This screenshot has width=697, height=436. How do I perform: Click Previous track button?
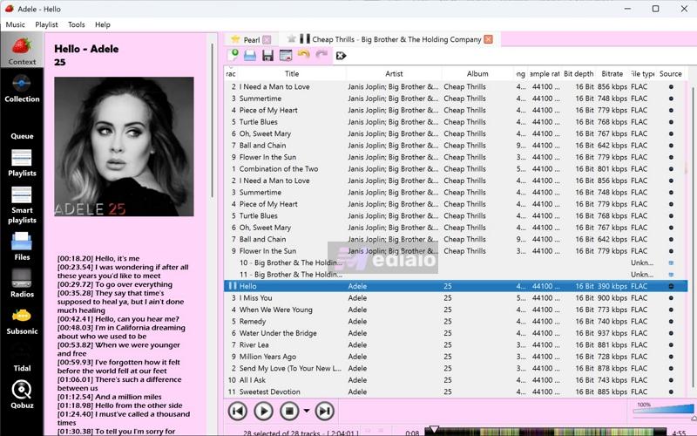237,411
